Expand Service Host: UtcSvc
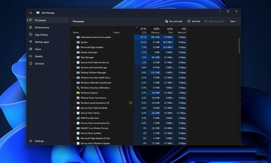This screenshot has height=163, width=271. pyautogui.click(x=74, y=113)
